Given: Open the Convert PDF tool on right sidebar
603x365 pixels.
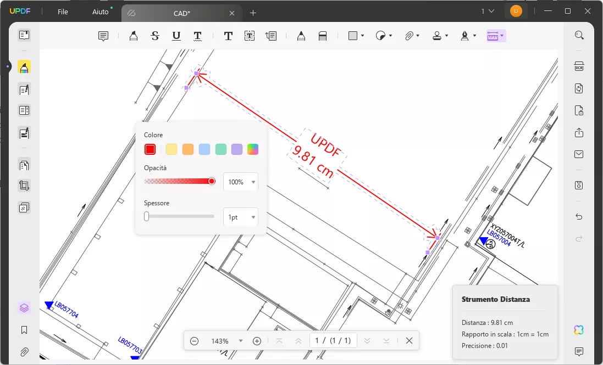Looking at the screenshot, I should click(579, 88).
